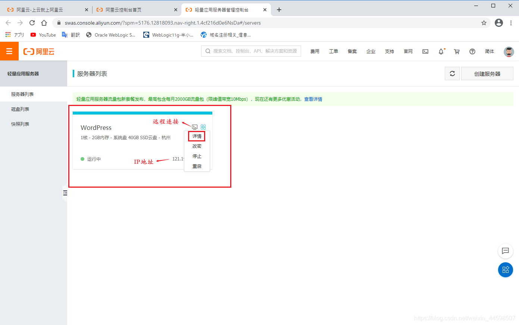Open 支持 in the top navigation
The height and width of the screenshot is (325, 519).
coord(390,51)
